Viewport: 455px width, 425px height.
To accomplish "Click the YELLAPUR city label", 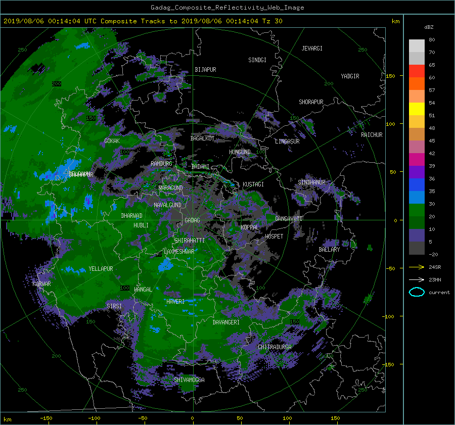I will pos(101,269).
